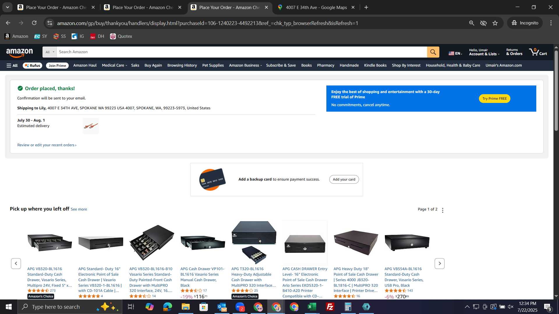Expand the All search category dropdown
The width and height of the screenshot is (559, 314).
coord(50,52)
